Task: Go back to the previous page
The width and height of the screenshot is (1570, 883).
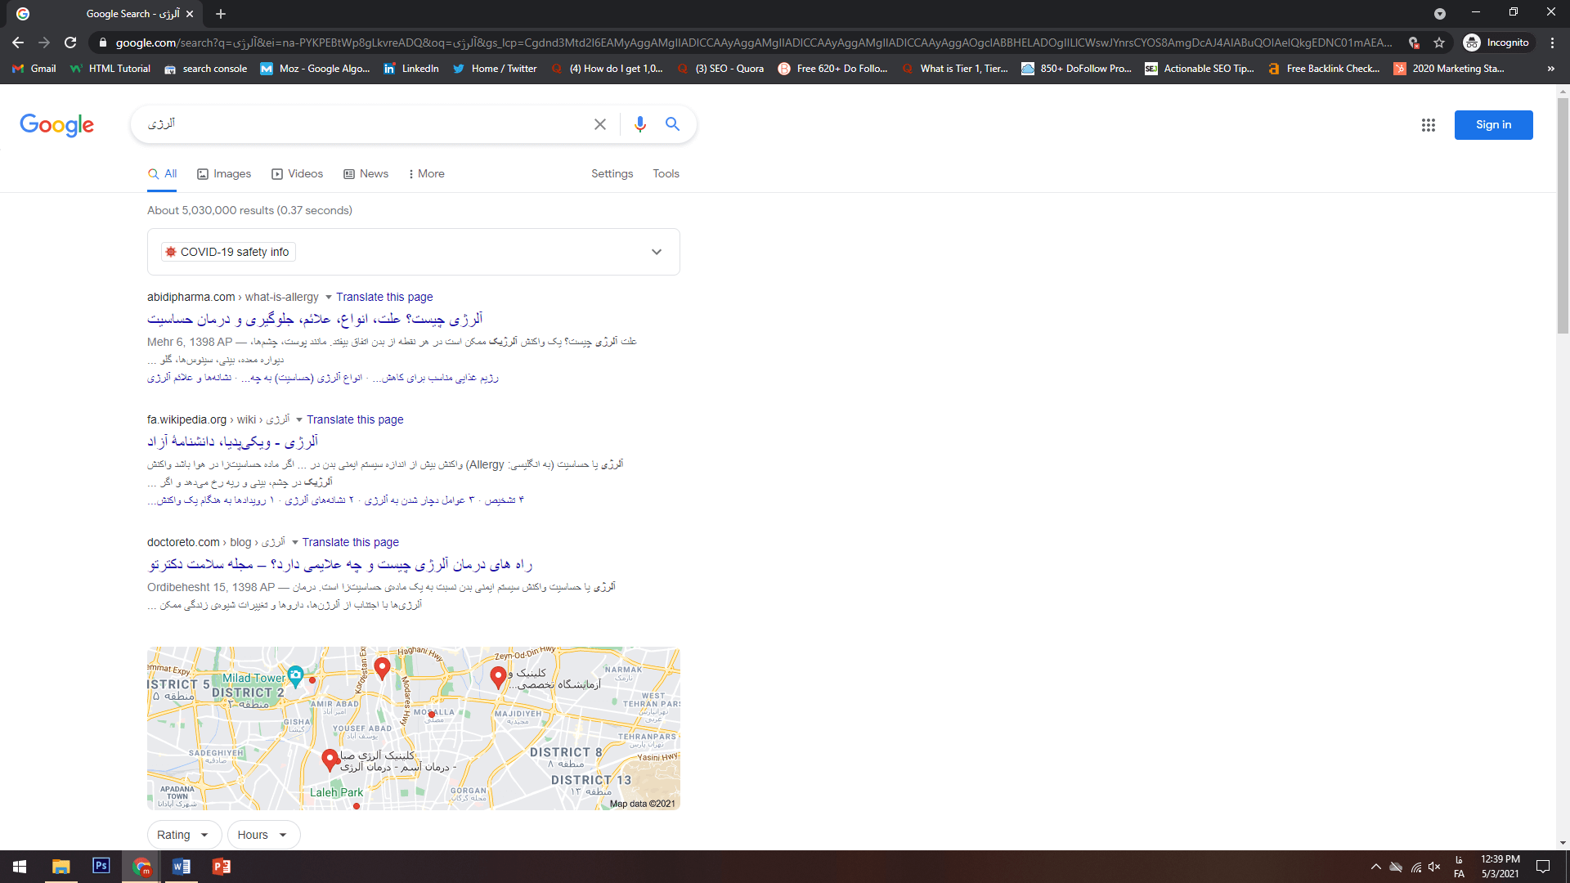Action: 18,43
